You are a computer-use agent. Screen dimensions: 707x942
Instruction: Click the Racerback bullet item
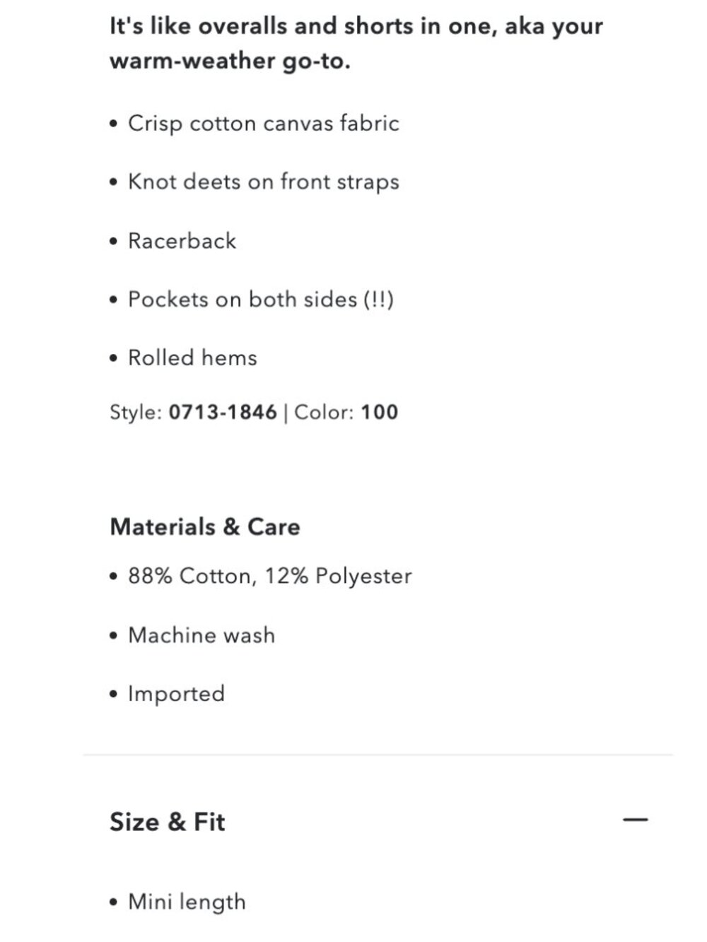(x=182, y=241)
